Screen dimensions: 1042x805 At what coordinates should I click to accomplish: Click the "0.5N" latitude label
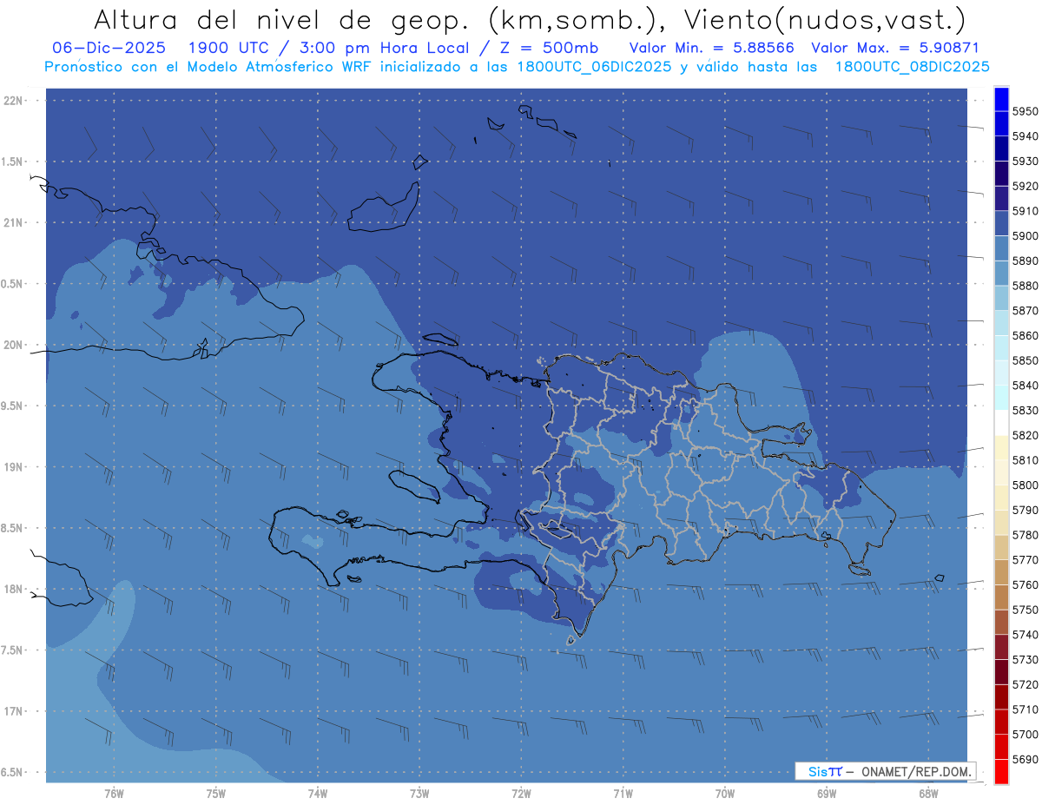[12, 284]
